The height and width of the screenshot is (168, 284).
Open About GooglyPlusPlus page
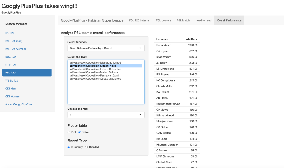point(19,104)
